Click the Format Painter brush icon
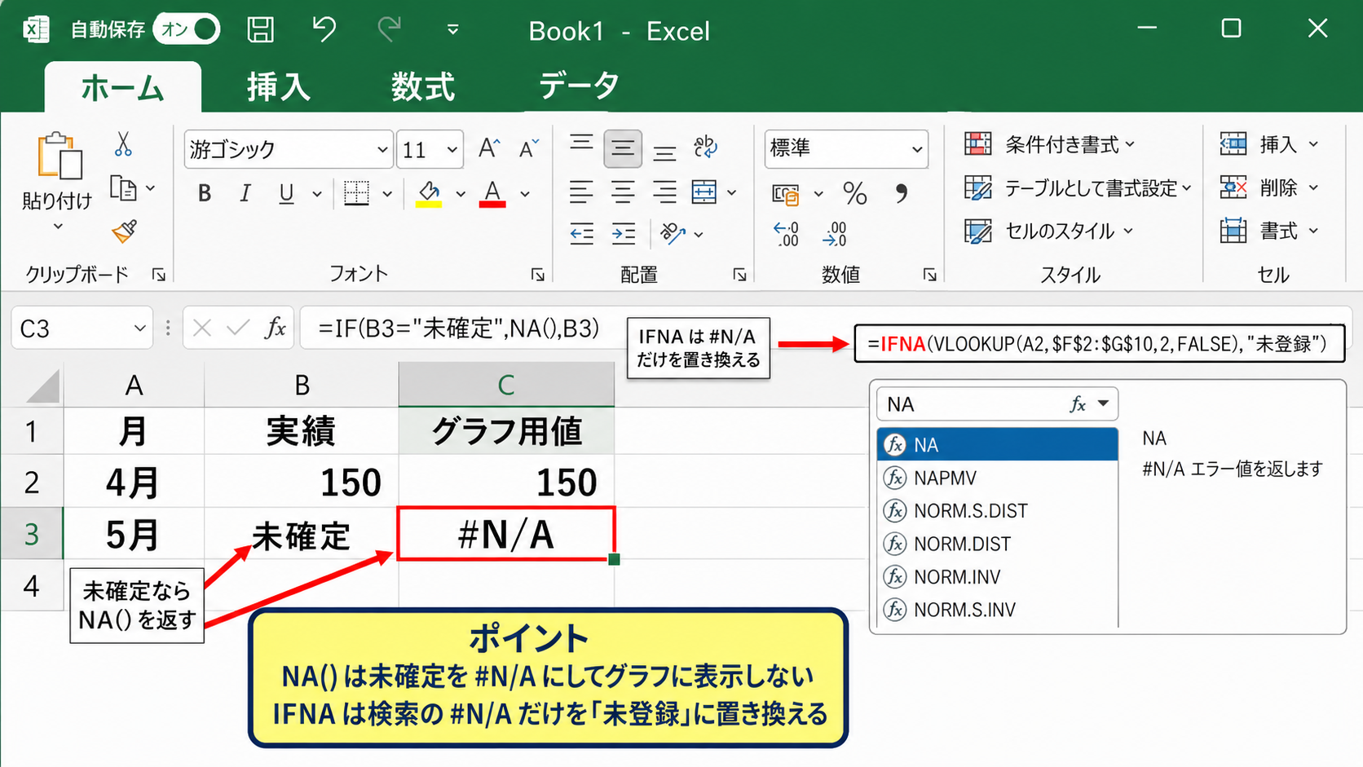The image size is (1363, 767). [124, 231]
